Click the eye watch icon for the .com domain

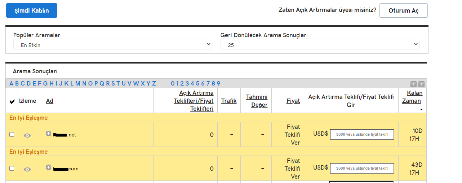tap(27, 169)
